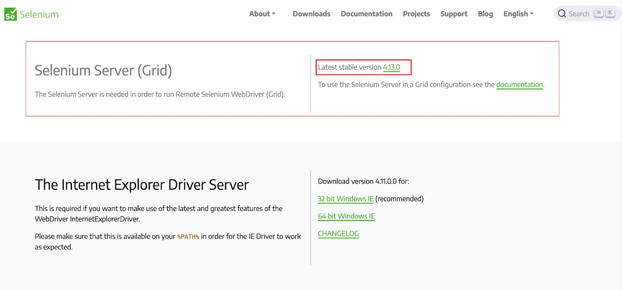
Task: Click the 'Remote Selenium WebDriver (Grid)' description text
Action: click(230, 94)
